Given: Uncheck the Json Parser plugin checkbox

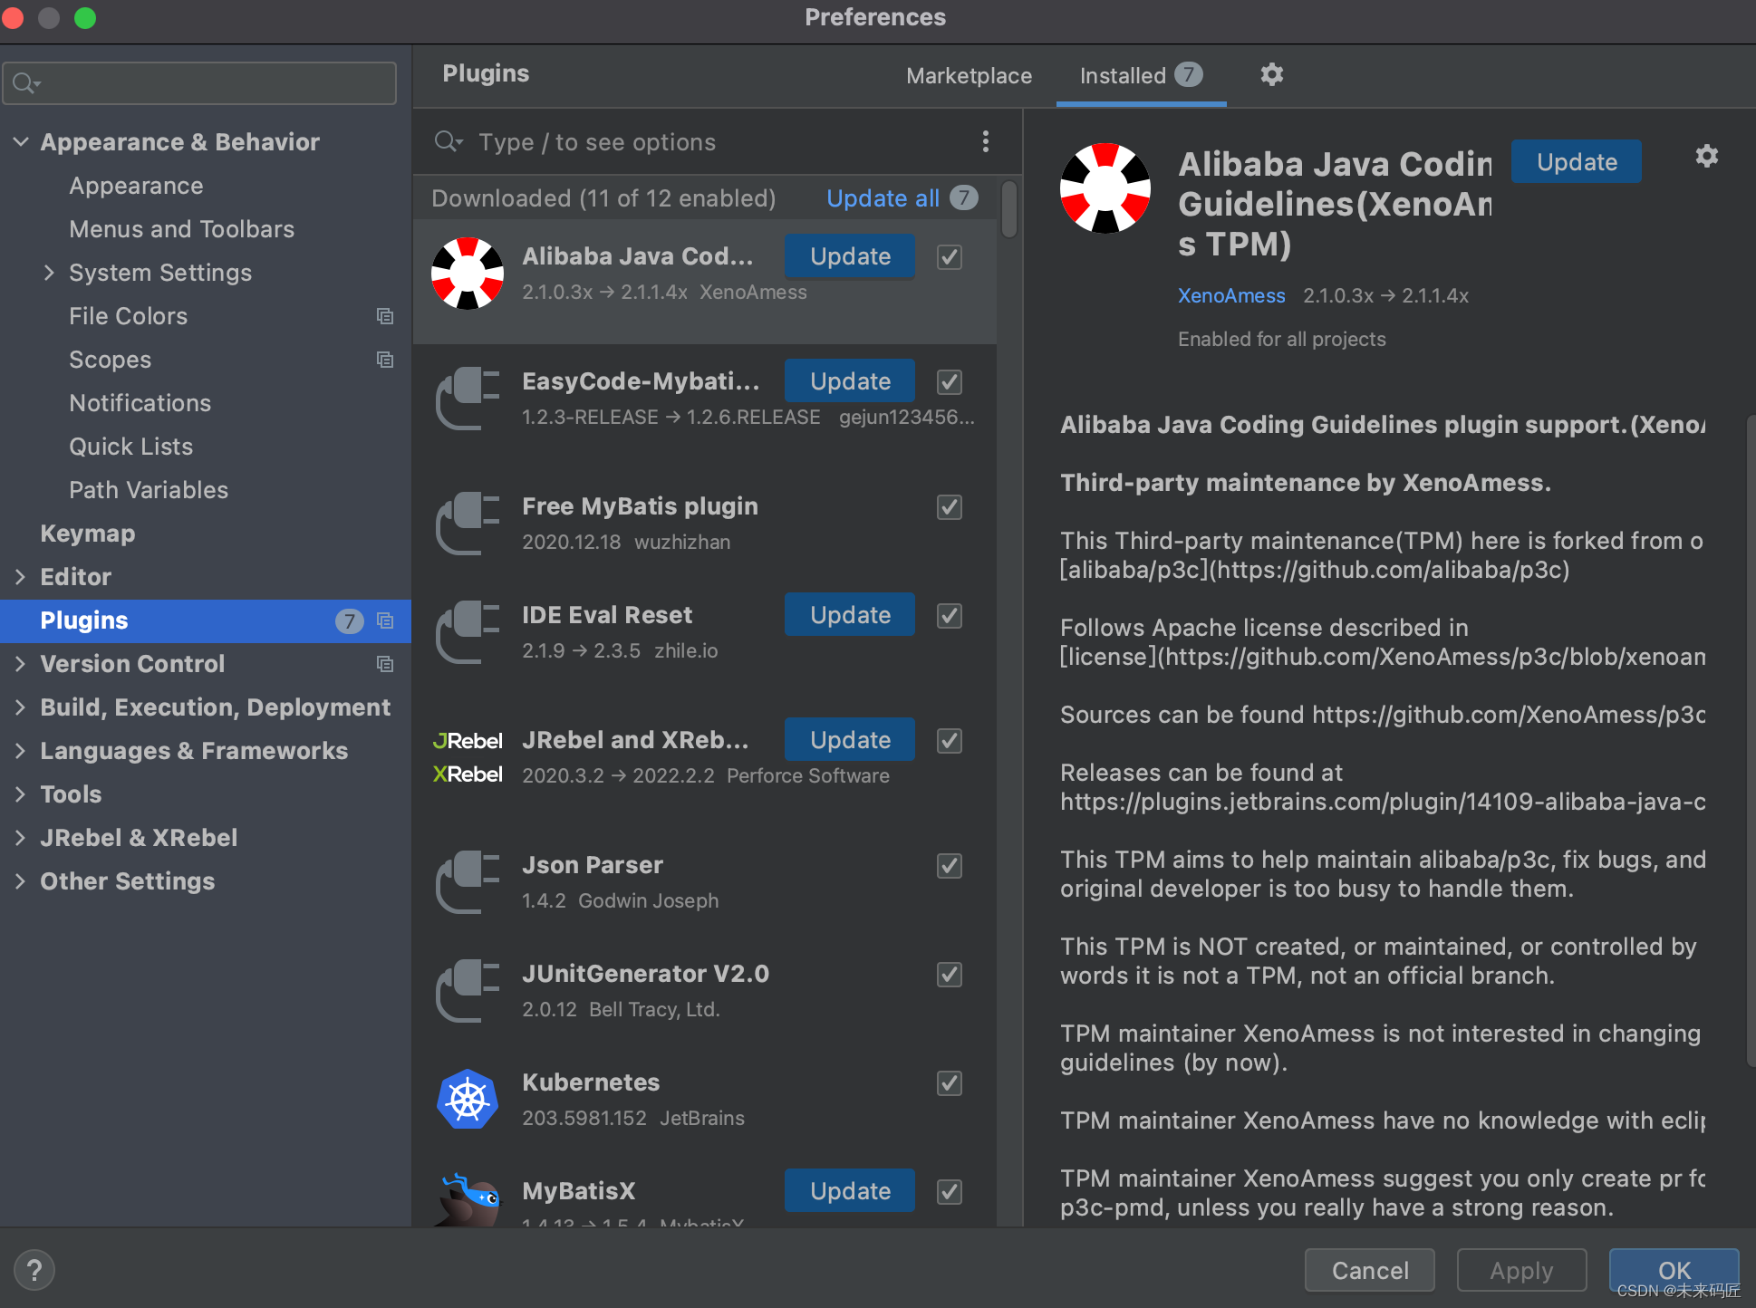Looking at the screenshot, I should [x=949, y=866].
